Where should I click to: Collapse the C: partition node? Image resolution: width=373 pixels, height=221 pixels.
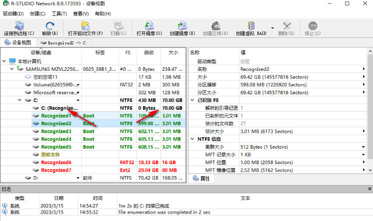(19, 100)
